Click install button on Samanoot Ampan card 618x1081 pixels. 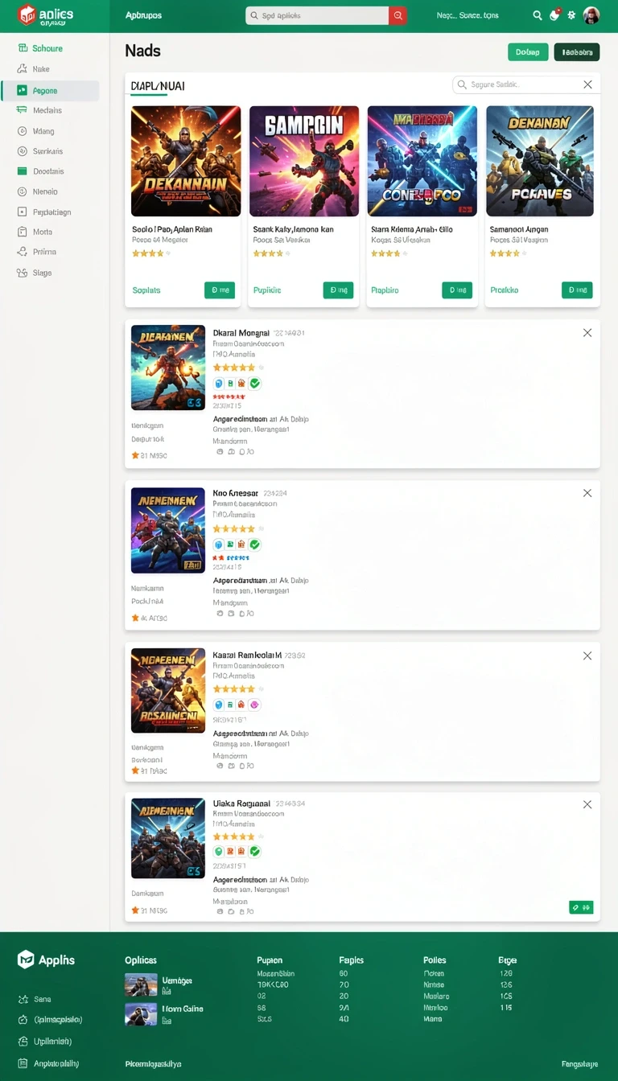(577, 290)
